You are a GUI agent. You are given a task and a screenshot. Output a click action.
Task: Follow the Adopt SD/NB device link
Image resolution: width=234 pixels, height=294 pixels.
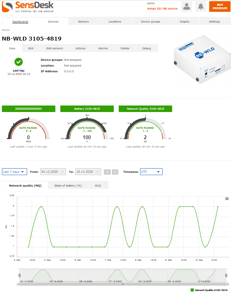click(162, 9)
